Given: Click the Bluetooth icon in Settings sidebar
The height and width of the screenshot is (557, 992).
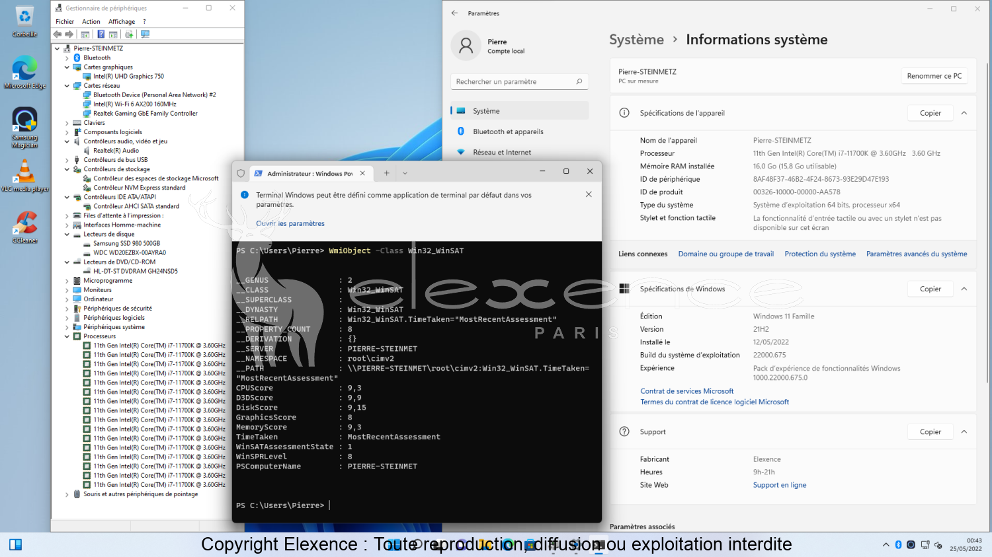Looking at the screenshot, I should pos(461,131).
